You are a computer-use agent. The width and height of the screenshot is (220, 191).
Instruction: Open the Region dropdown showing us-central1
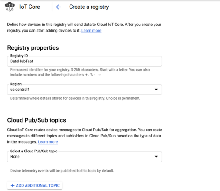pyautogui.click(x=84, y=90)
